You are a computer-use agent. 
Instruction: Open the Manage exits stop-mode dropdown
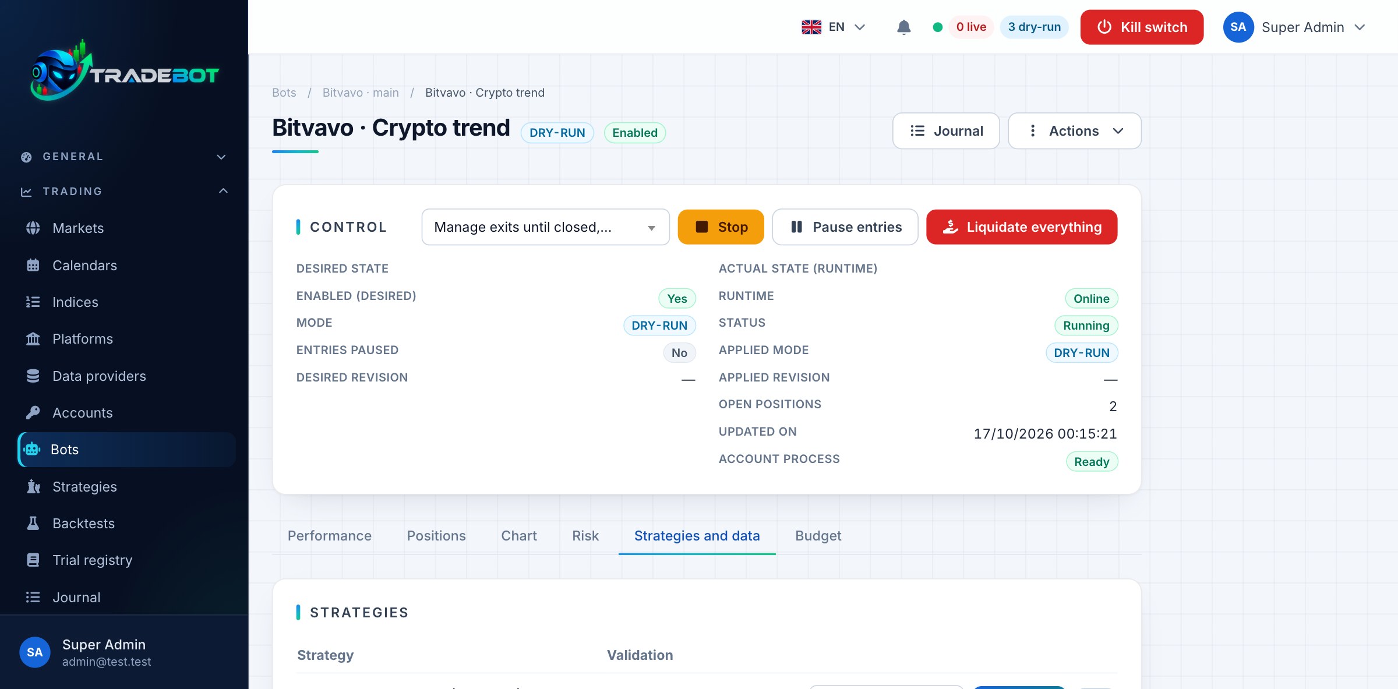pyautogui.click(x=545, y=227)
